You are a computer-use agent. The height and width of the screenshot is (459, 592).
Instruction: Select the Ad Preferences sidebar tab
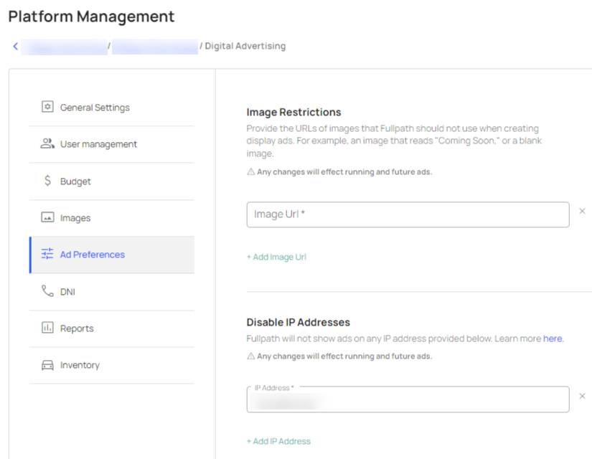point(92,255)
